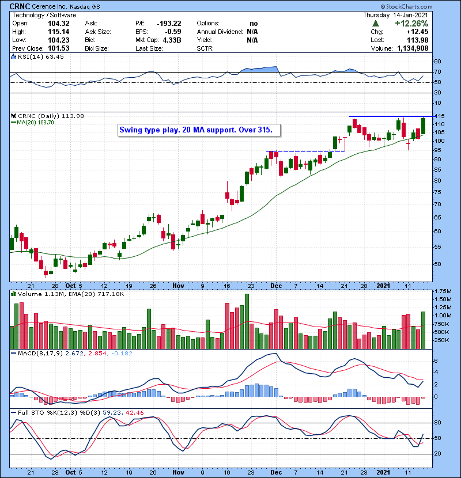Click the dashed blue line near 95
461x478 pixels.
[306, 151]
